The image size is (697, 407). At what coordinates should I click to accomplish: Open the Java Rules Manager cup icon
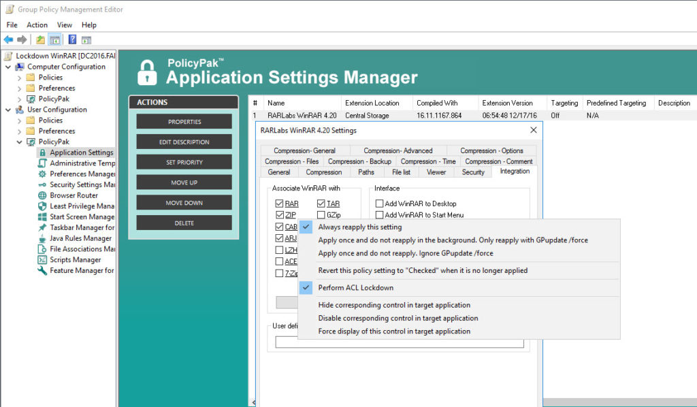[42, 238]
